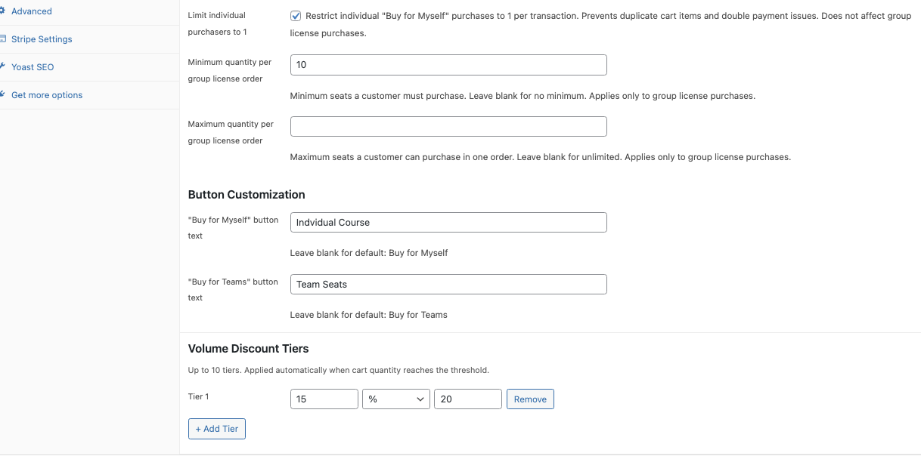
Task: Open the Tier 1 discount type dropdown
Action: (x=396, y=399)
